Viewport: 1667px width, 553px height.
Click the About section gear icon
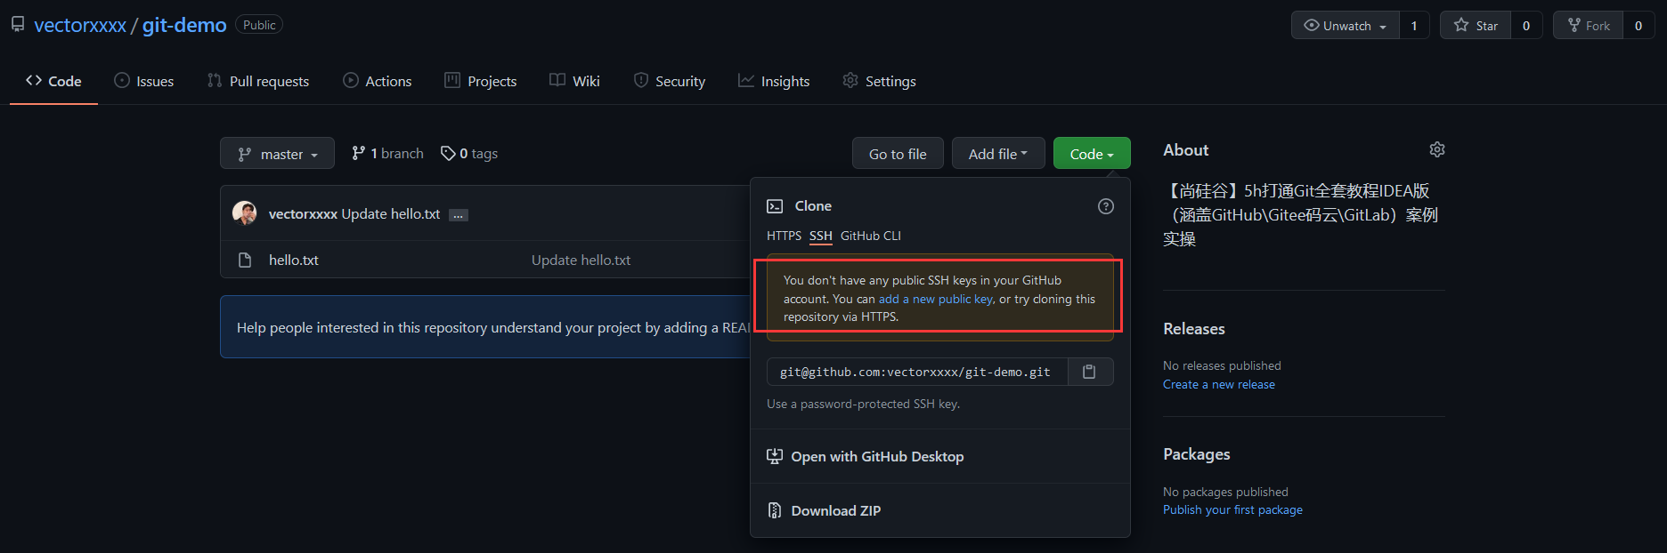(x=1437, y=149)
